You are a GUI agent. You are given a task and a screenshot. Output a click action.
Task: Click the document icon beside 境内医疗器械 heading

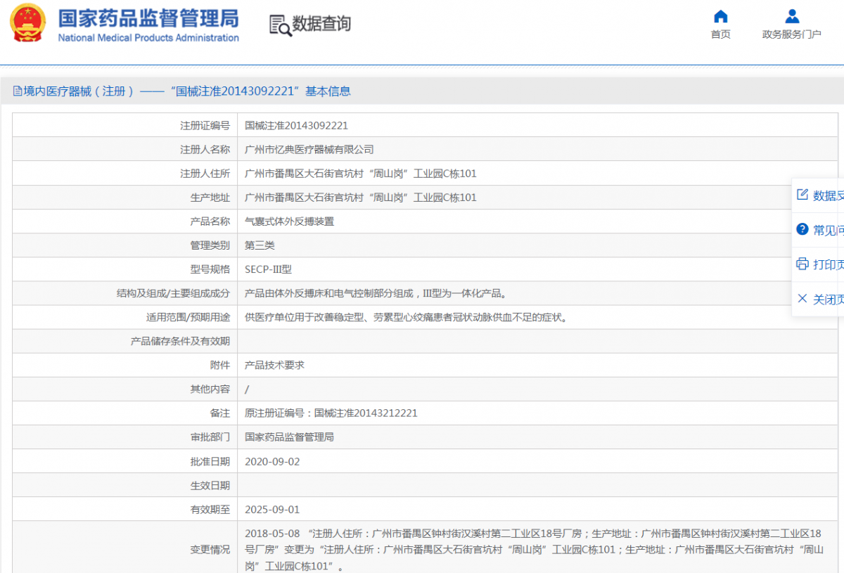pos(18,91)
